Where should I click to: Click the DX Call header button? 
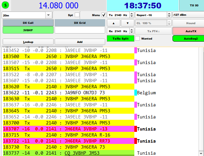tap(28, 23)
